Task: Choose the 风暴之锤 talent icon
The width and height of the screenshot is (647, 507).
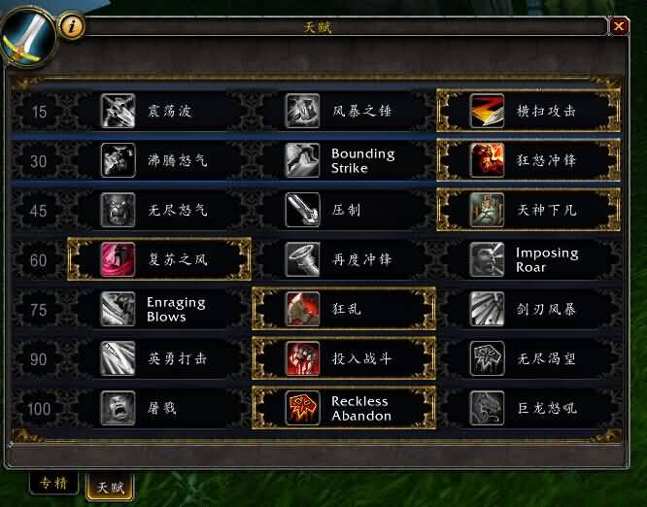Action: [x=302, y=111]
